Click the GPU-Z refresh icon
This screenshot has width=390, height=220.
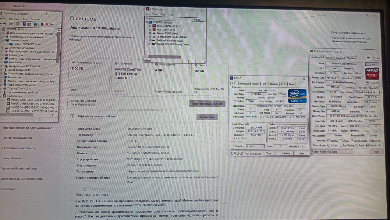click(x=373, y=58)
